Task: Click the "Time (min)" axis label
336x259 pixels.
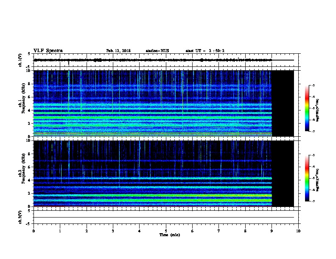Action: point(170,235)
